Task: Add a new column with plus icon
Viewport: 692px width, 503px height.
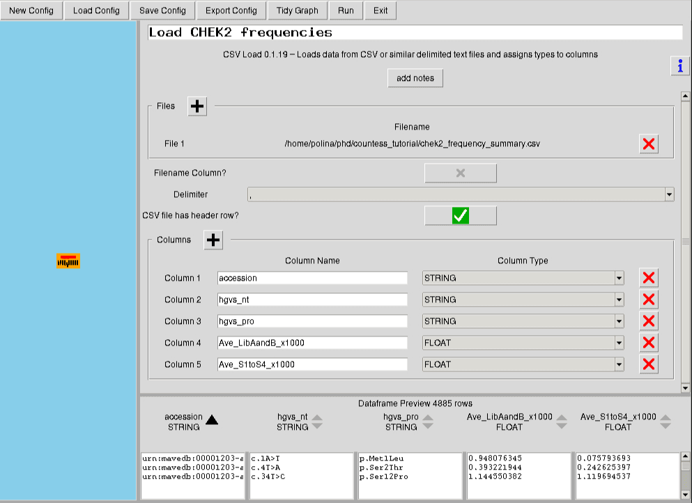Action: click(x=213, y=240)
